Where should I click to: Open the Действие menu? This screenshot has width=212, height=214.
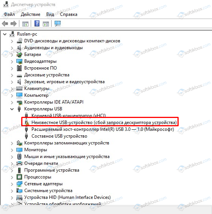pyautogui.click(x=30, y=14)
